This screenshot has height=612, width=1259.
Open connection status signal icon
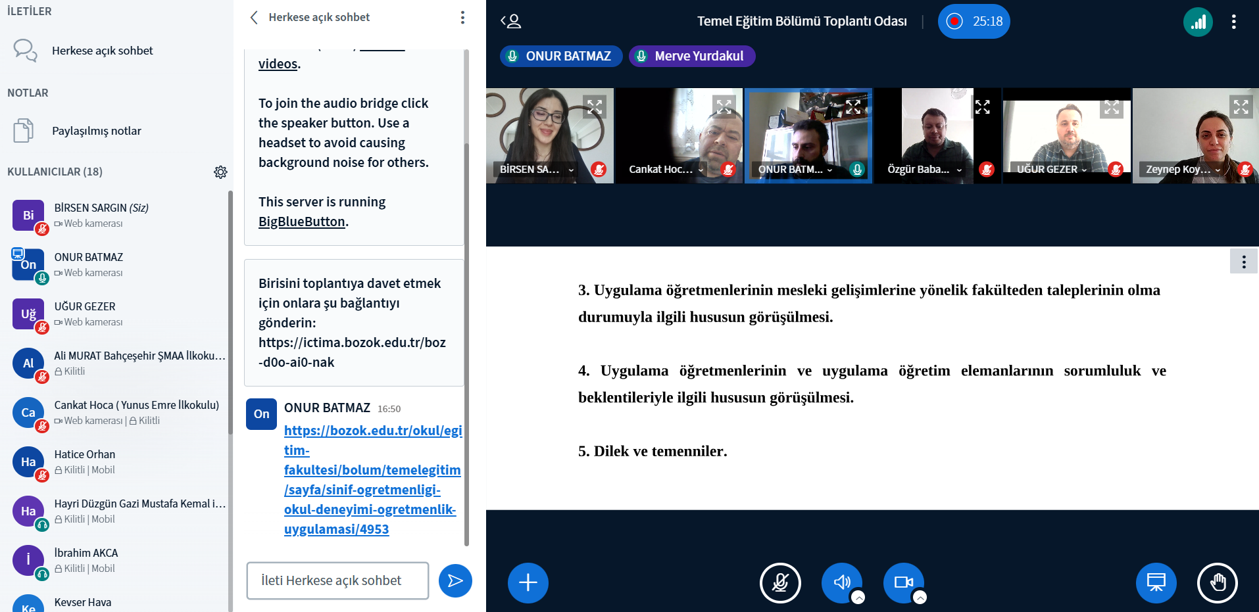(1198, 22)
